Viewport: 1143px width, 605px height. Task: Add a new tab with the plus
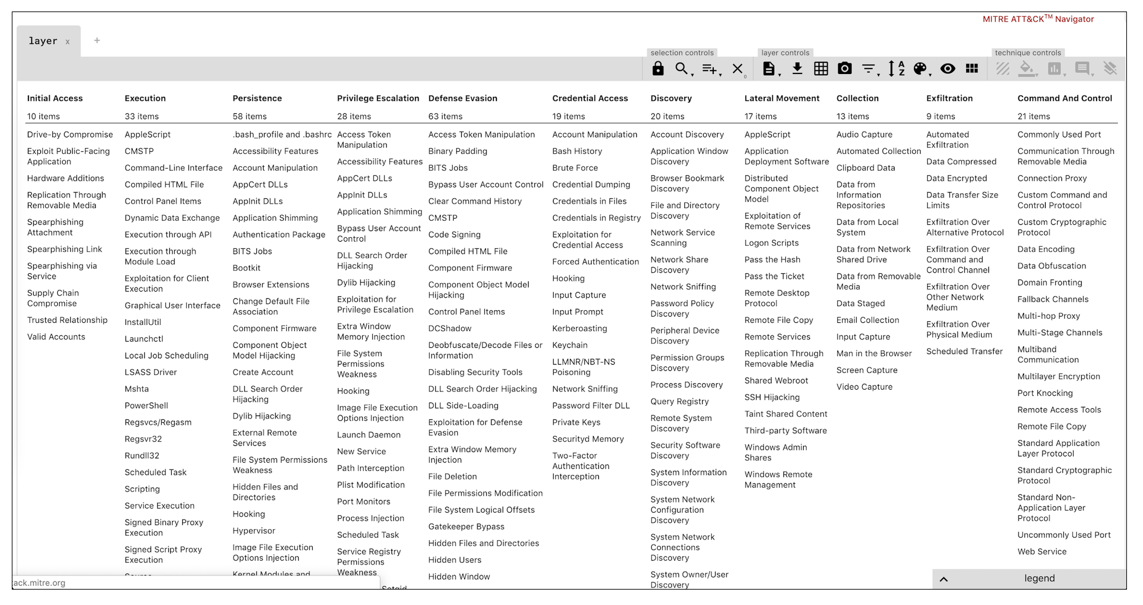(97, 40)
